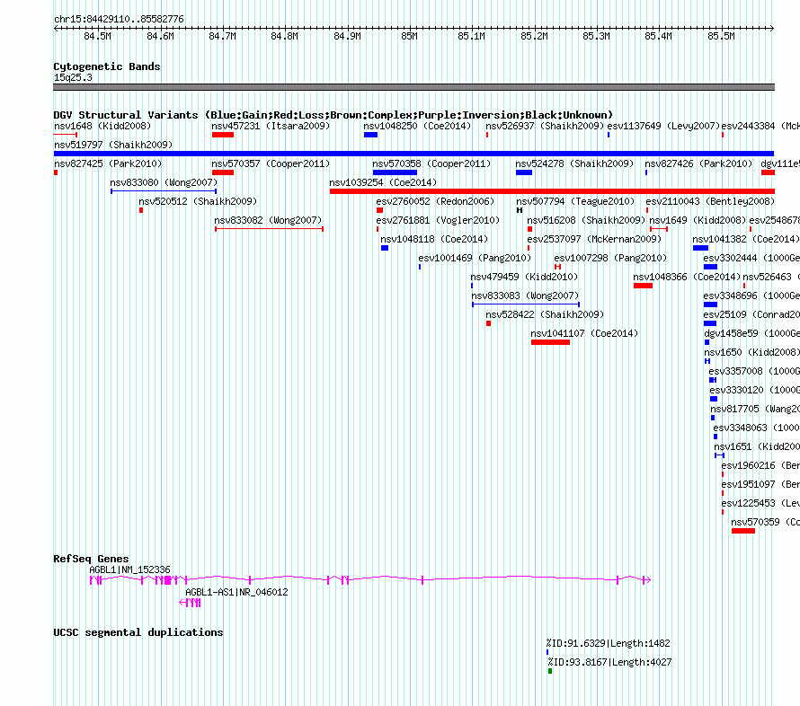Open the esv3348063 variant label
The image size is (800, 706).
756,428
